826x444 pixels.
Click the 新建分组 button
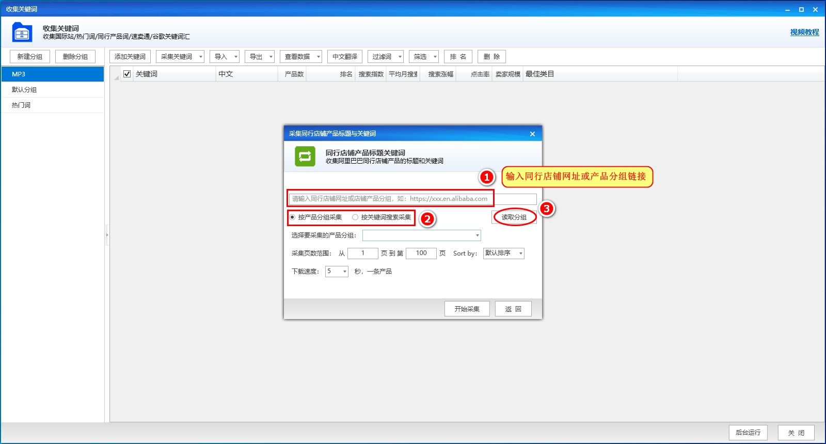tap(30, 57)
